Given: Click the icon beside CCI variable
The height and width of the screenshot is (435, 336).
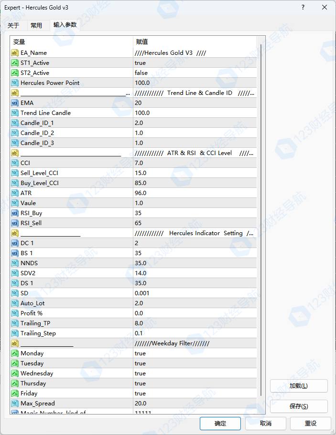Looking at the screenshot, I should pos(15,163).
